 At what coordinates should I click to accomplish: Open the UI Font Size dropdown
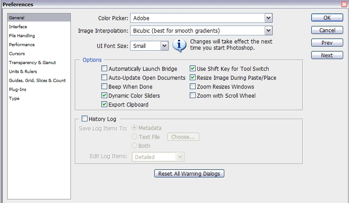[164, 45]
